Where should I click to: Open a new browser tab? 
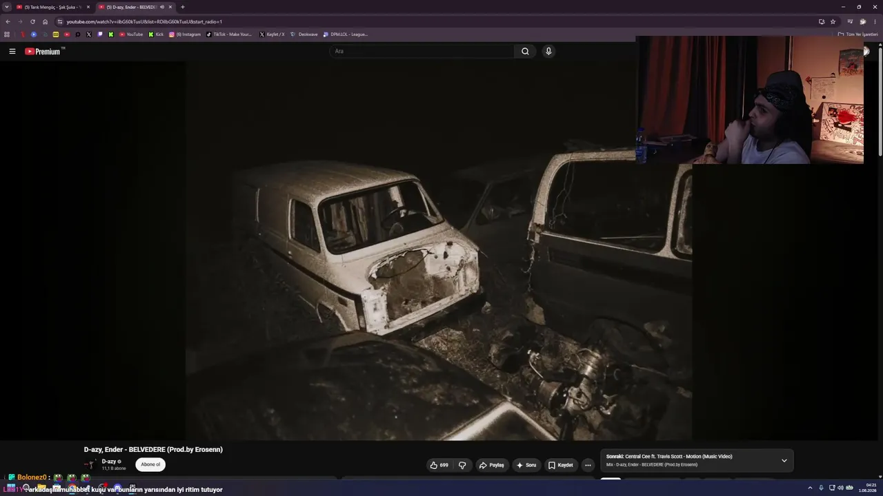pos(183,7)
